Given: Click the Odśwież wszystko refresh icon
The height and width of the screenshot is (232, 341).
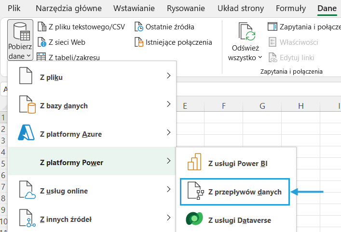Looking at the screenshot, I should (x=246, y=32).
